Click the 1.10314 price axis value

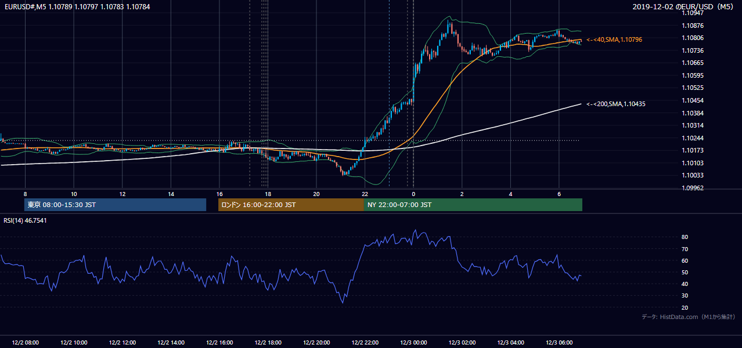[693, 125]
